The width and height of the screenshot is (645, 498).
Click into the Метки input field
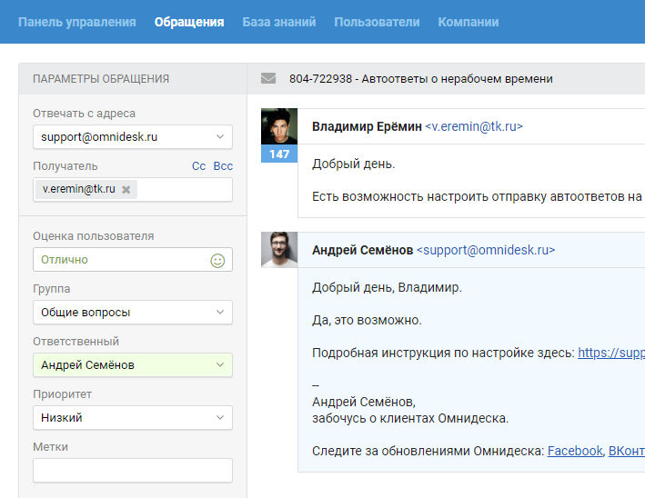[x=133, y=471]
